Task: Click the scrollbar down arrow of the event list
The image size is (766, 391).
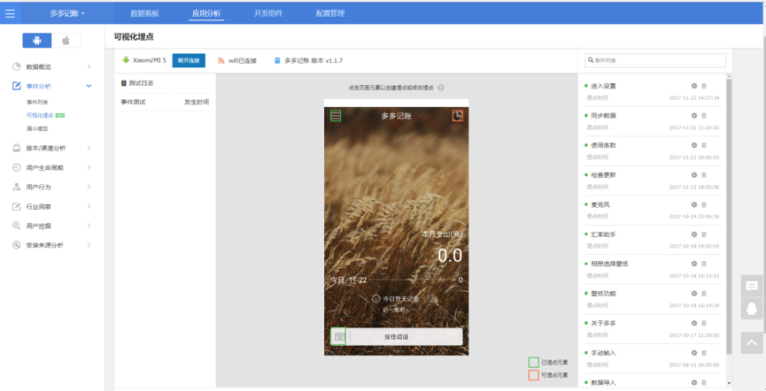Action: [x=729, y=383]
